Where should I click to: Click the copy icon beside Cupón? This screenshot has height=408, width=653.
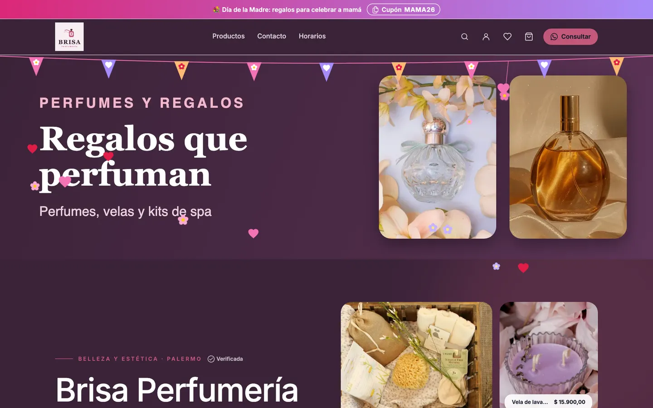[x=375, y=10]
